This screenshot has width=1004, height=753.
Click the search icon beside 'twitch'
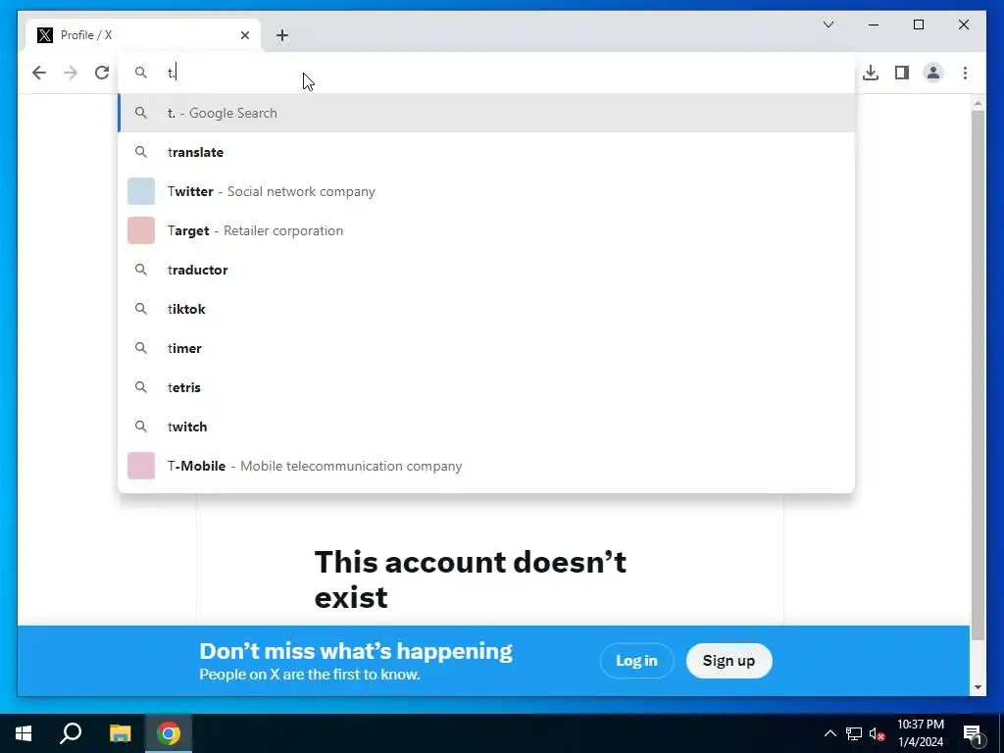(x=141, y=427)
